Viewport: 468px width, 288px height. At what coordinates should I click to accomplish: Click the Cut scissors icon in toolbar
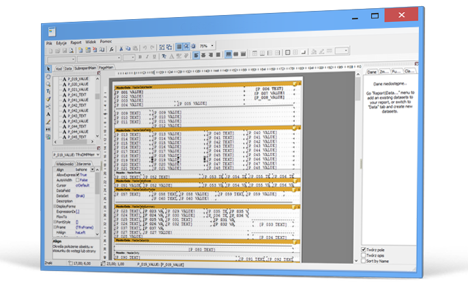(121, 48)
